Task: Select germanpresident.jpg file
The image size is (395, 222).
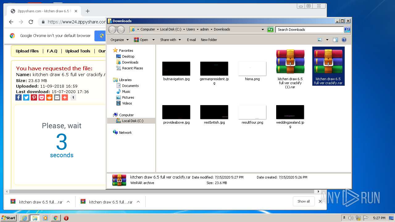Action: pyautogui.click(x=214, y=73)
